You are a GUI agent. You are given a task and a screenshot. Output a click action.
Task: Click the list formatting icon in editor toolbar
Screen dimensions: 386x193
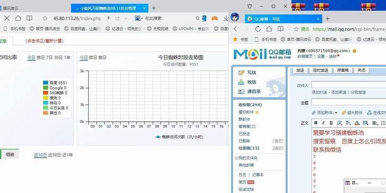(383, 123)
